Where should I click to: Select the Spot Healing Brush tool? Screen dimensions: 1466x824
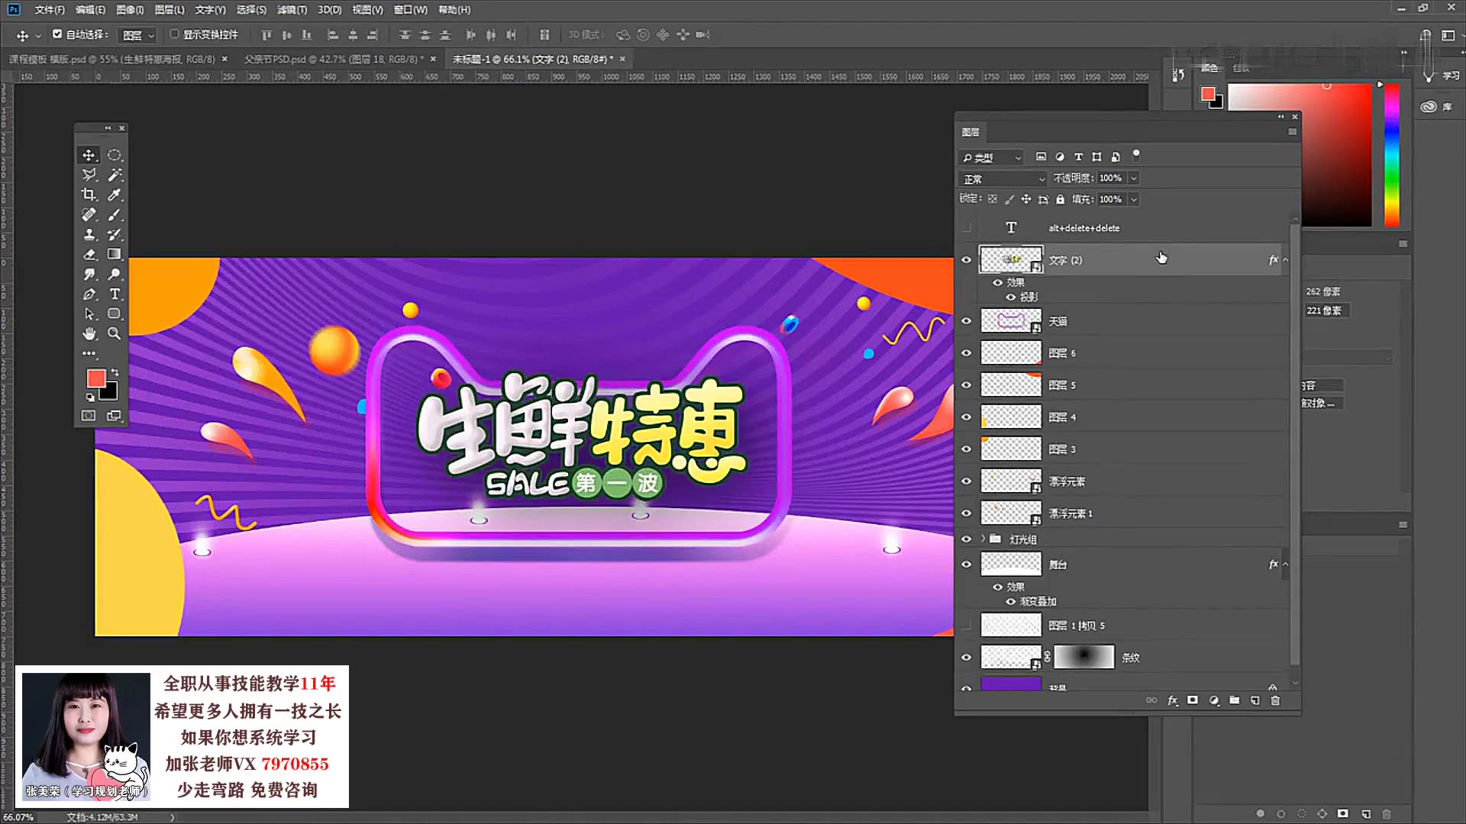pyautogui.click(x=89, y=214)
